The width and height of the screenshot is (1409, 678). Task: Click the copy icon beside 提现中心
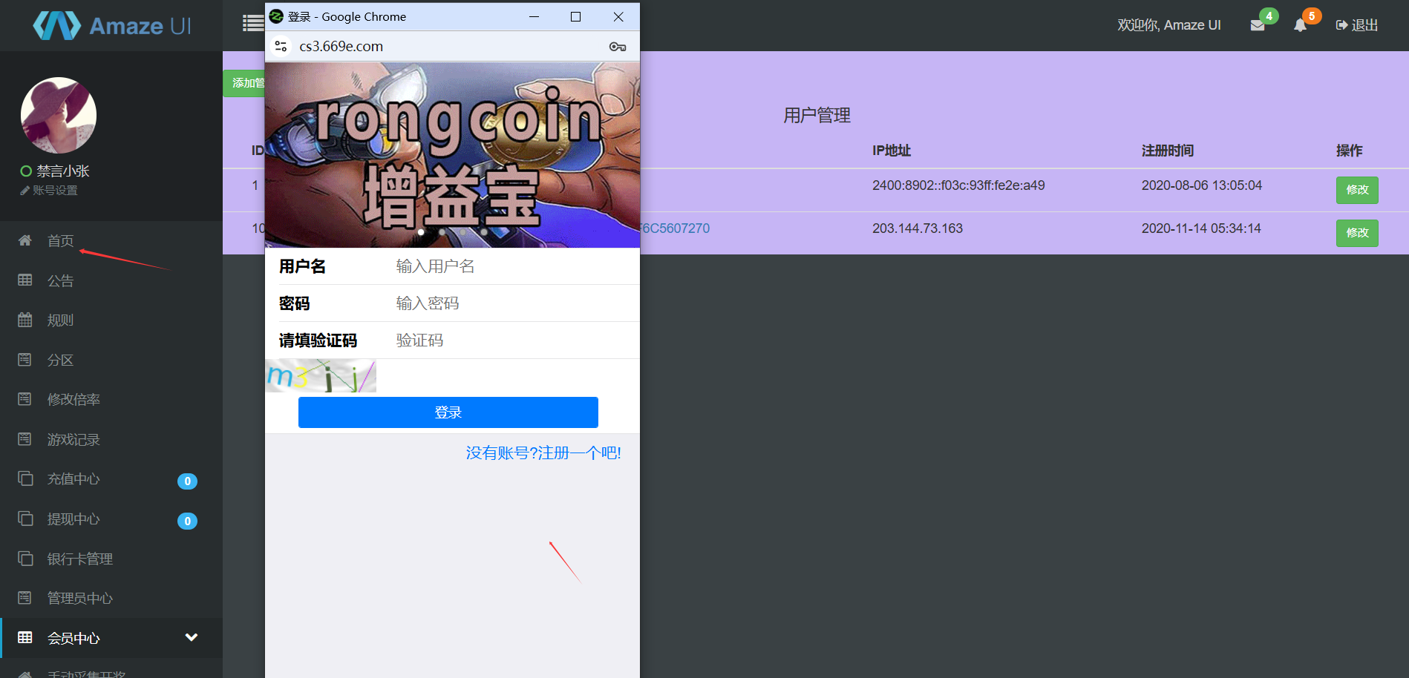click(25, 518)
